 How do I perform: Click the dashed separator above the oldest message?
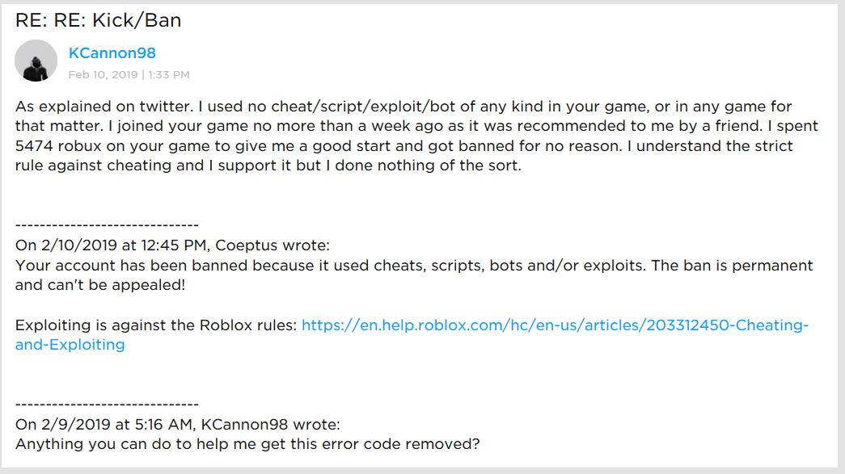tap(107, 404)
